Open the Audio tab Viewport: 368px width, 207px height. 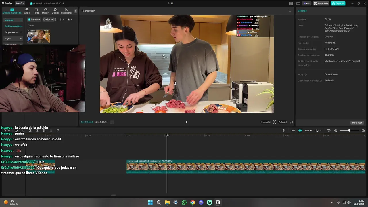[27, 11]
